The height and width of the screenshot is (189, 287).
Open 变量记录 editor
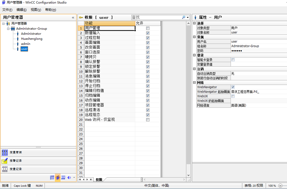click(x=16, y=169)
